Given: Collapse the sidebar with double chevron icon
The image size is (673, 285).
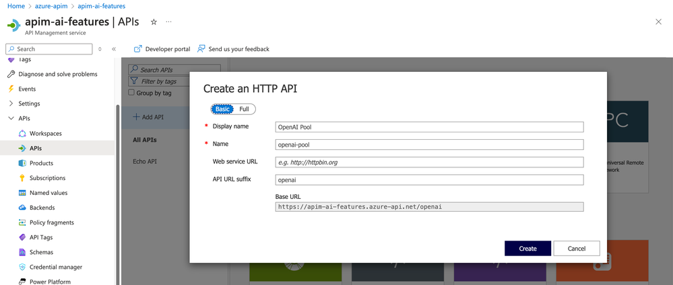Looking at the screenshot, I should pyautogui.click(x=114, y=49).
